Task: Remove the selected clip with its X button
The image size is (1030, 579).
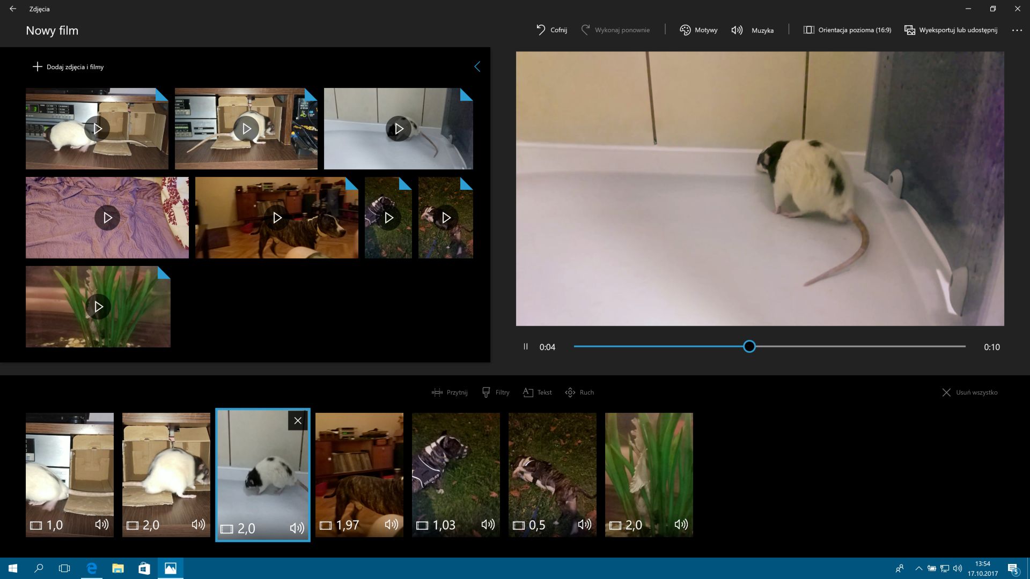Action: tap(298, 421)
